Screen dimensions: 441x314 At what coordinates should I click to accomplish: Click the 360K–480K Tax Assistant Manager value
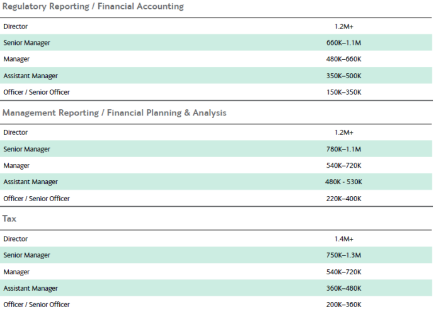tap(343, 288)
